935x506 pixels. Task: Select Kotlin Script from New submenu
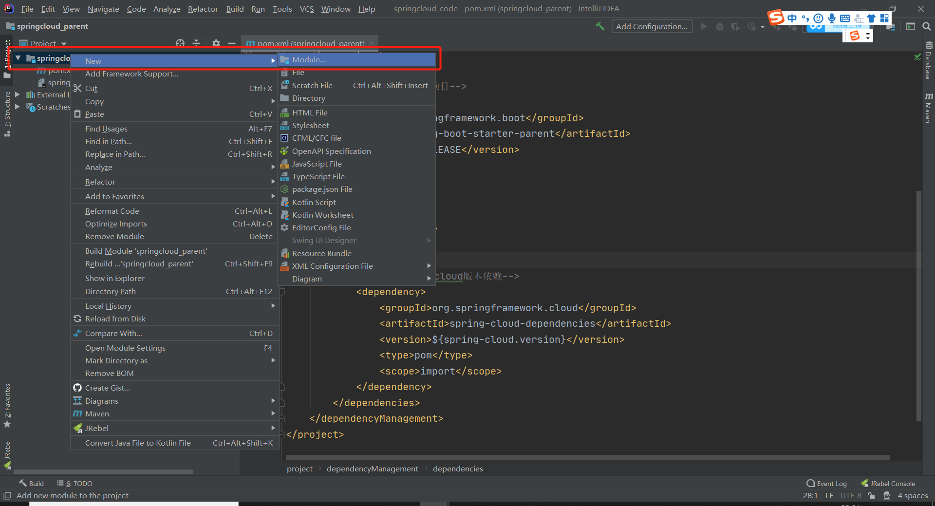click(x=356, y=202)
